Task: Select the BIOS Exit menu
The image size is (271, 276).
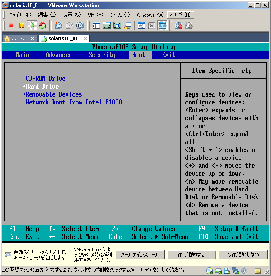Action: 168,55
